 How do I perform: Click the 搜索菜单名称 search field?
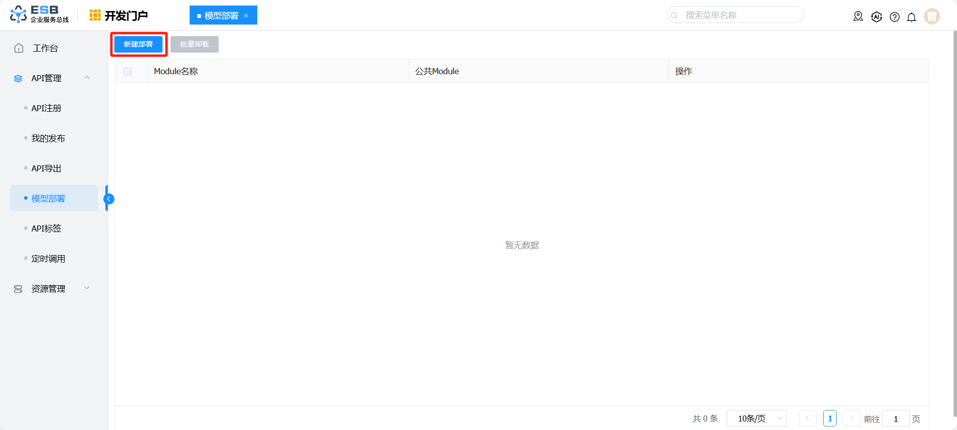click(735, 15)
